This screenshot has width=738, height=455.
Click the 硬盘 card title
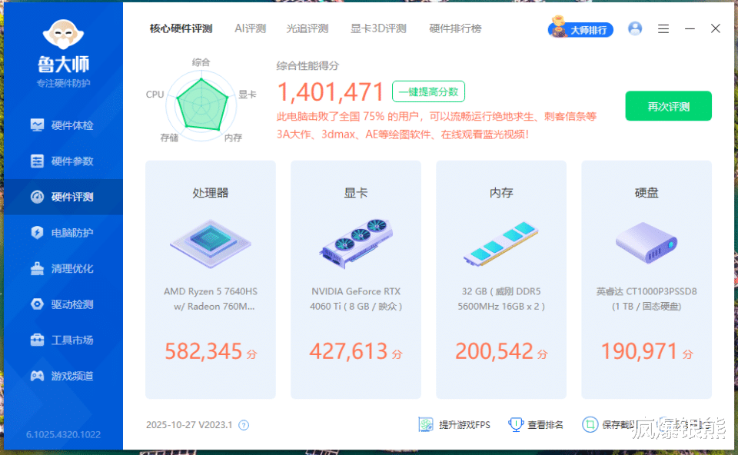(x=647, y=192)
